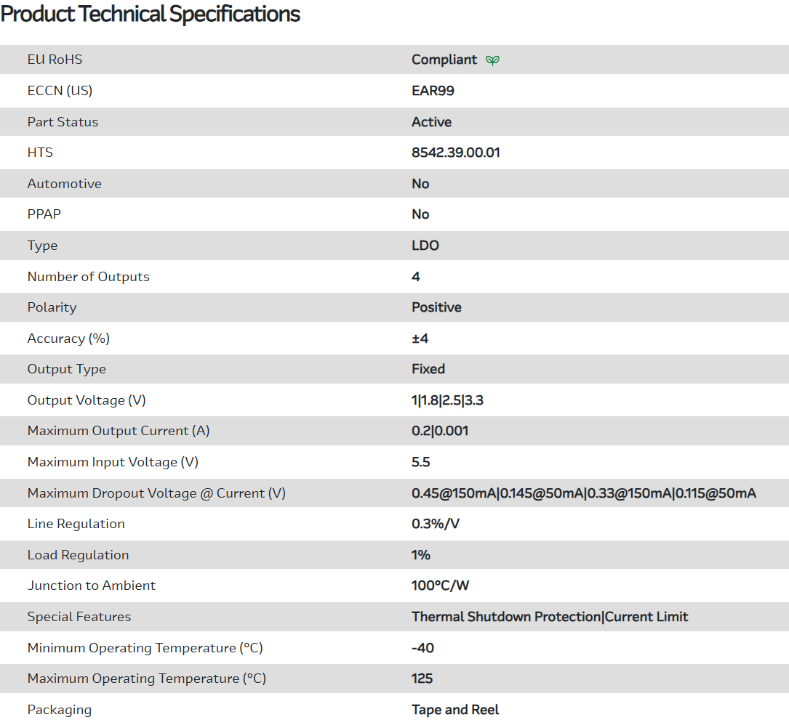Click the Number of Outputs label
Viewport: 789px width, 725px height.
(x=88, y=277)
